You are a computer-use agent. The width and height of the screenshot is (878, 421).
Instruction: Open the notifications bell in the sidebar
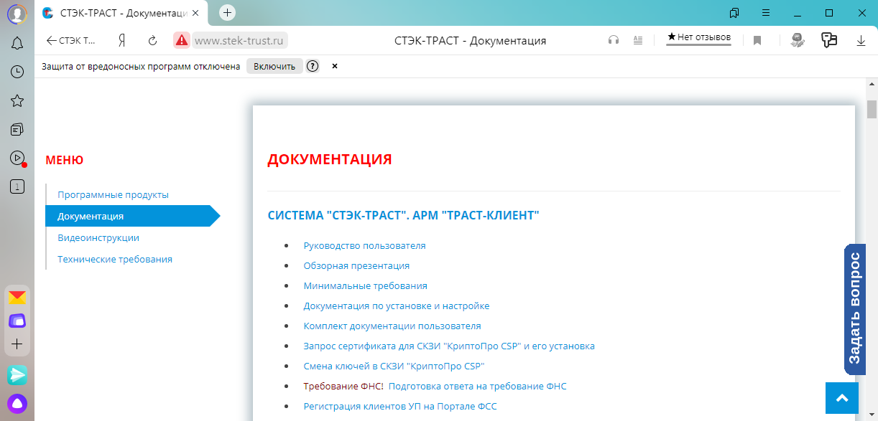(x=17, y=43)
